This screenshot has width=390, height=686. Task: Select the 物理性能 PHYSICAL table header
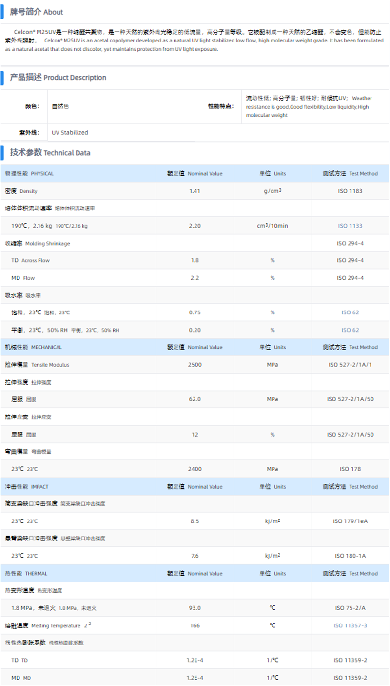pos(29,173)
